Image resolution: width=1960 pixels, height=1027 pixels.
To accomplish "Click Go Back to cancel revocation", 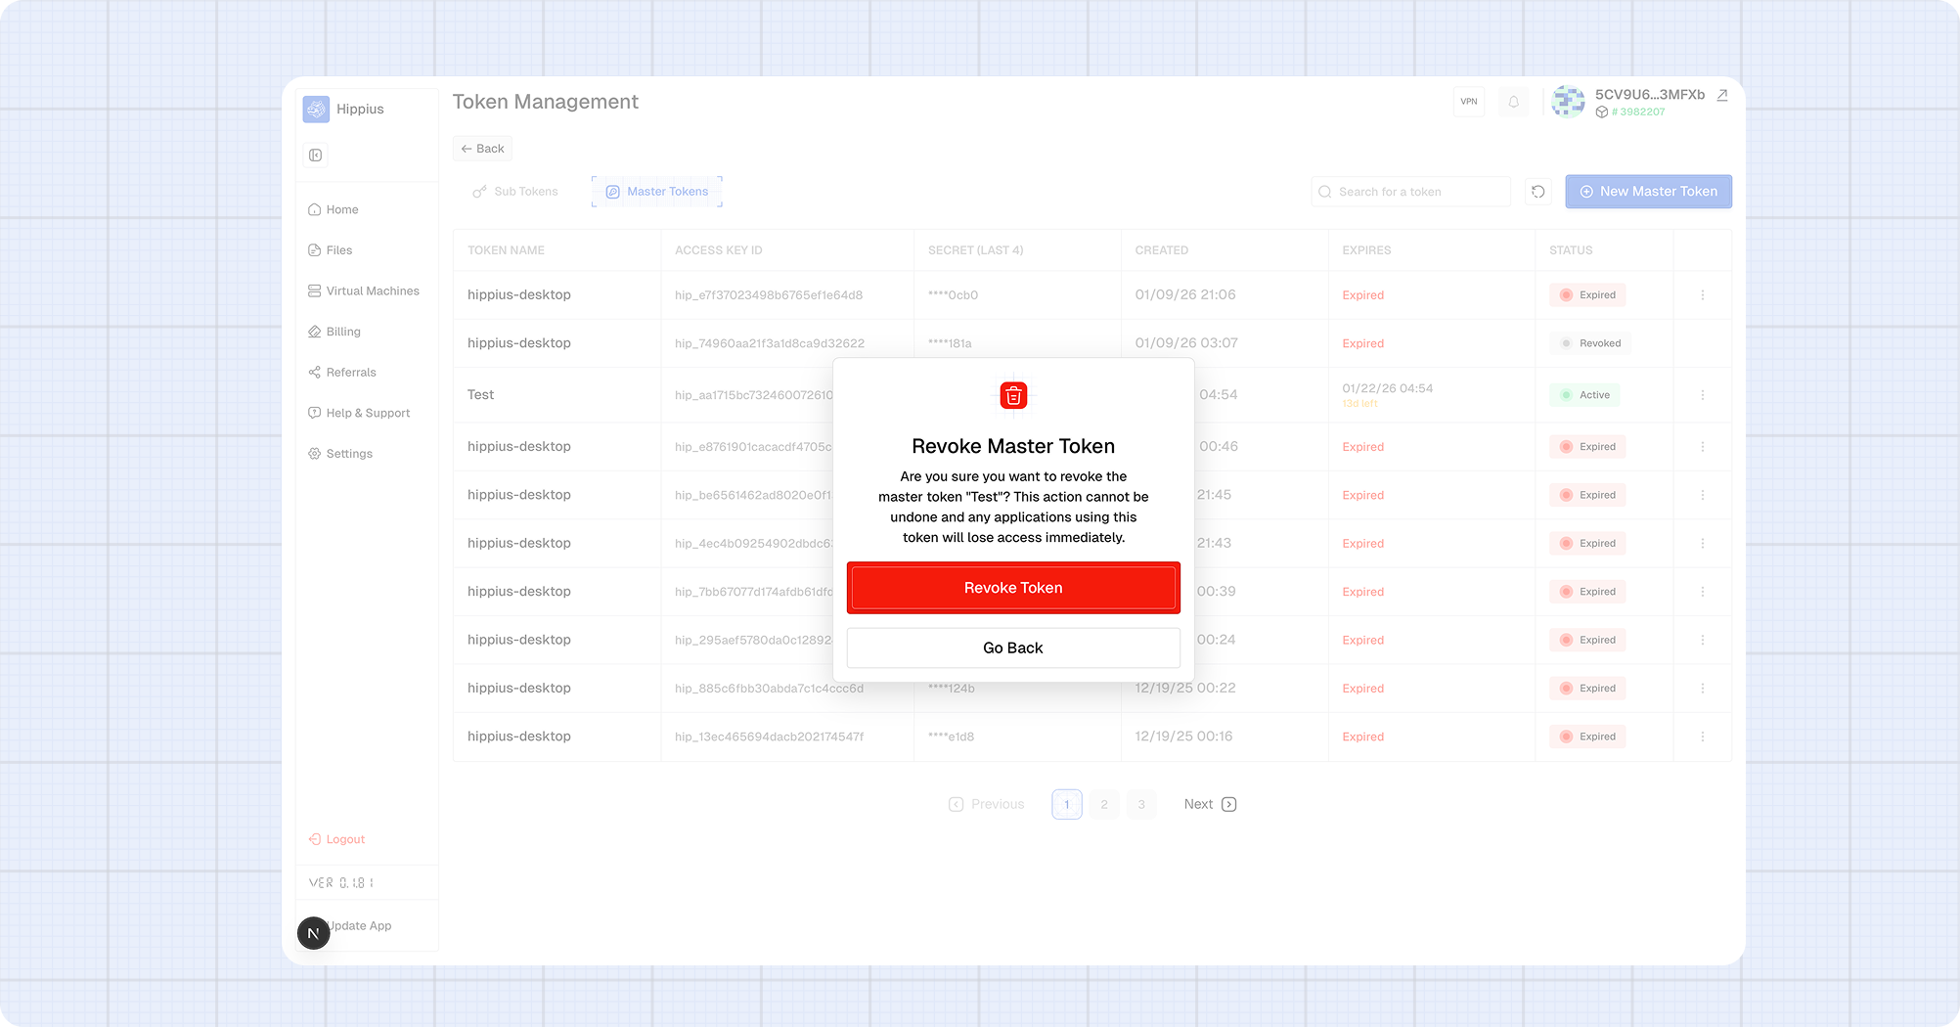I will tap(1013, 647).
